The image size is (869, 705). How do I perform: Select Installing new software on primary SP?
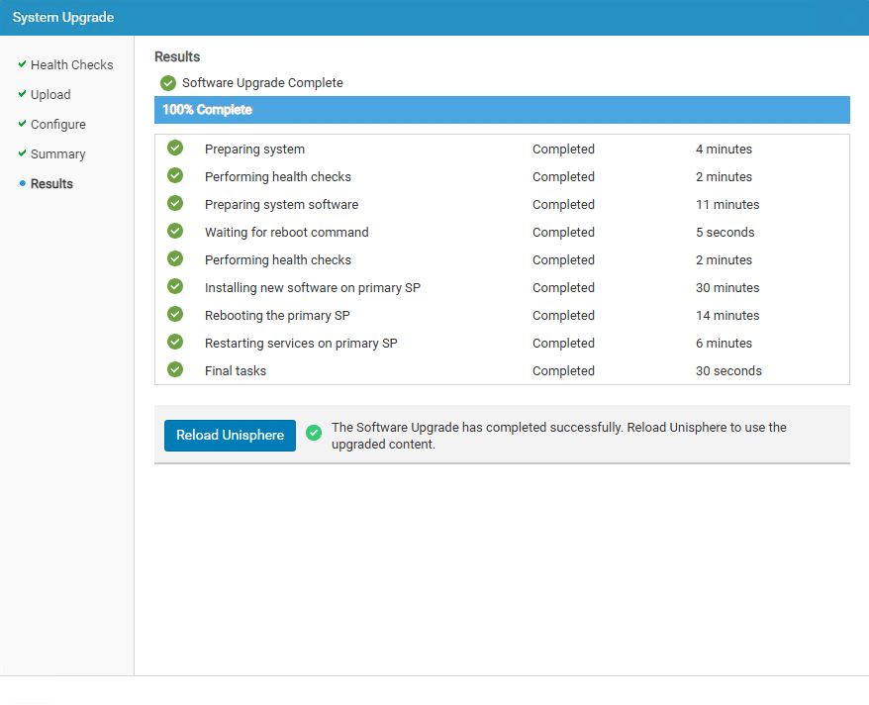[x=313, y=288]
